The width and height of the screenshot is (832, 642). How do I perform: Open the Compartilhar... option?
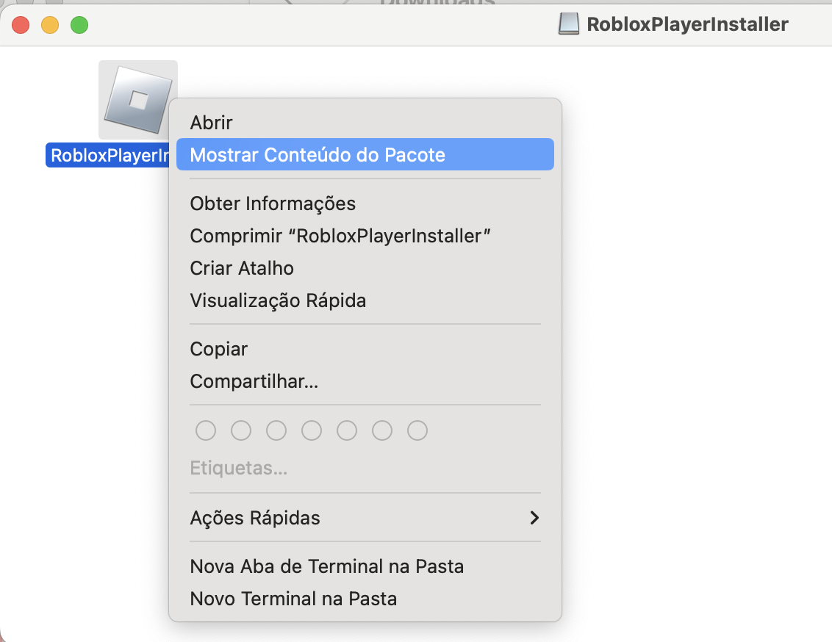coord(254,381)
